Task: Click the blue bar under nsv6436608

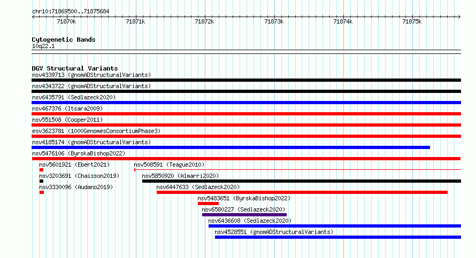Action: [335, 226]
